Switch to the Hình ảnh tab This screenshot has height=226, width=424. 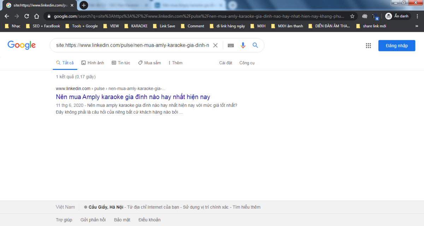(x=93, y=63)
